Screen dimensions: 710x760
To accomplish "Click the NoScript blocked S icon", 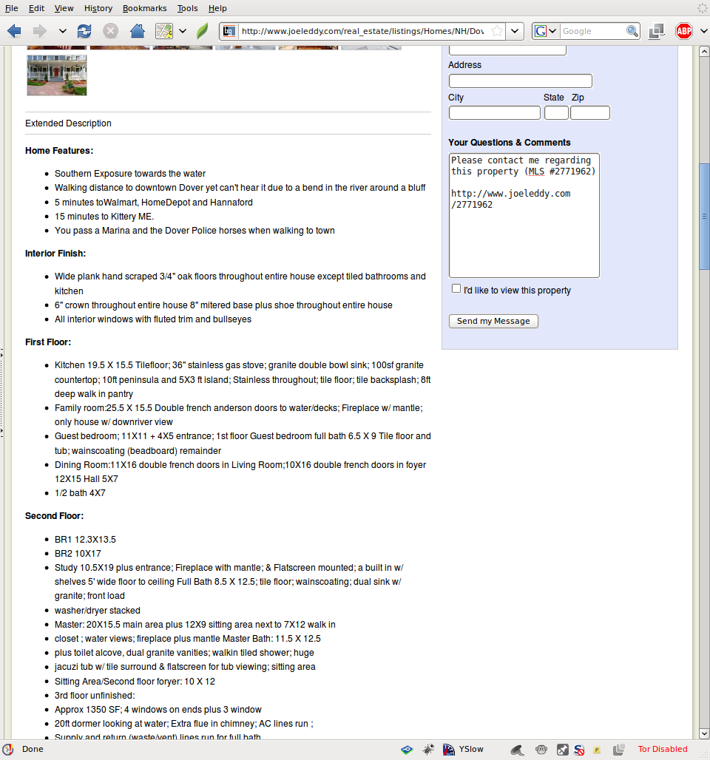I will [579, 750].
